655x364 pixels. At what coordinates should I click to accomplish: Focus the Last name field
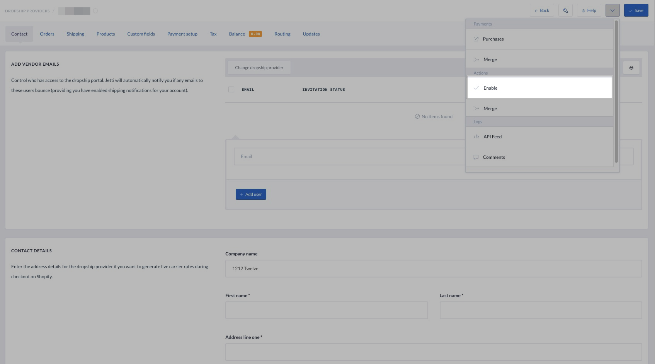(541, 310)
